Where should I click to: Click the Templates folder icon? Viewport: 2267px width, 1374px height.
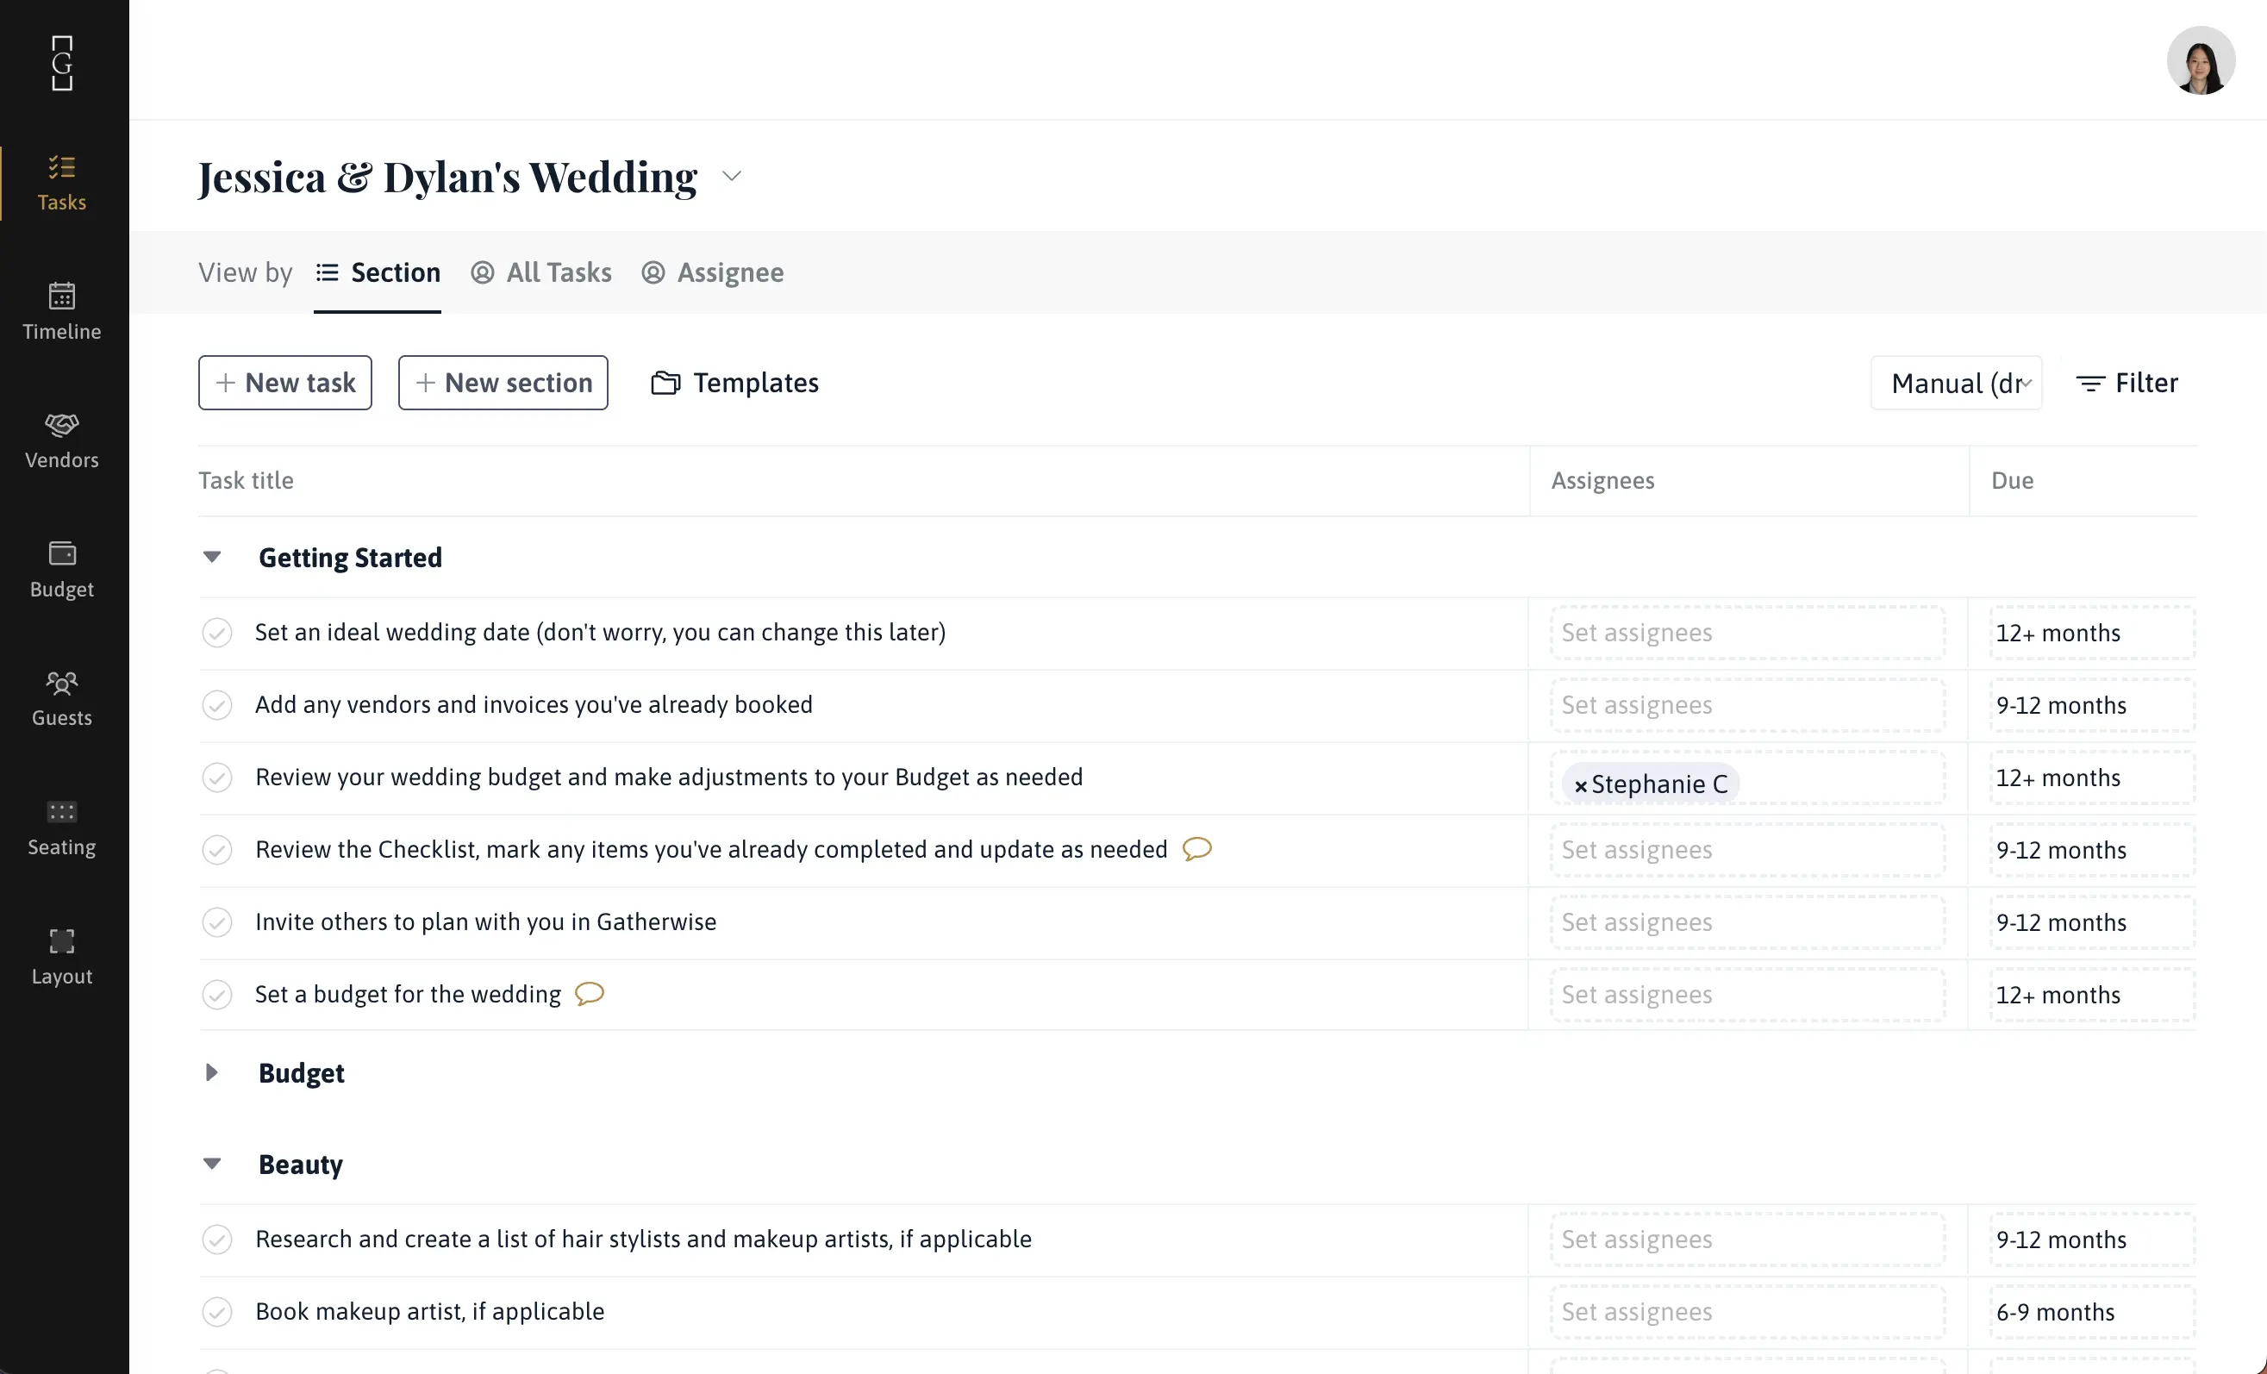(x=665, y=382)
